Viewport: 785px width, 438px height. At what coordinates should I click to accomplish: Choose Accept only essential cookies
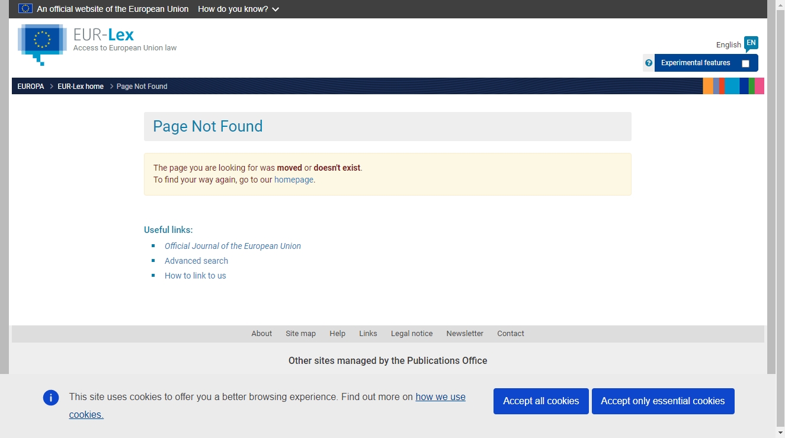pyautogui.click(x=662, y=401)
